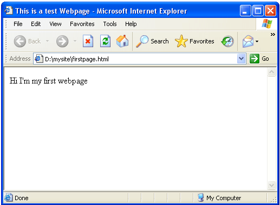The width and height of the screenshot is (280, 205).
Task: Stop loading with the red X icon
Action: (88, 41)
